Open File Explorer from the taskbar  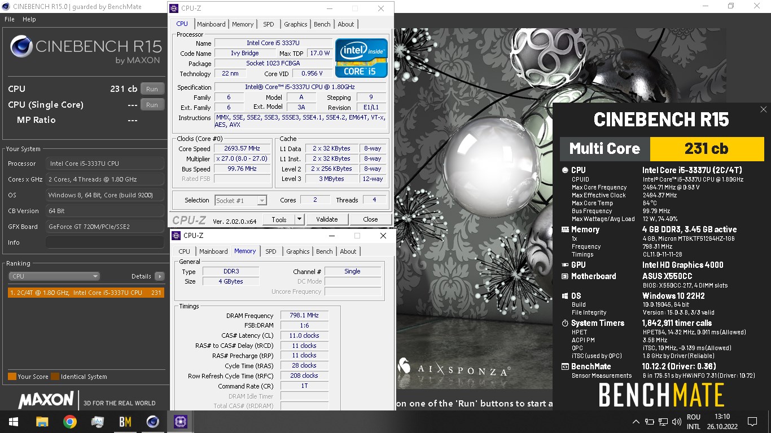(x=42, y=421)
